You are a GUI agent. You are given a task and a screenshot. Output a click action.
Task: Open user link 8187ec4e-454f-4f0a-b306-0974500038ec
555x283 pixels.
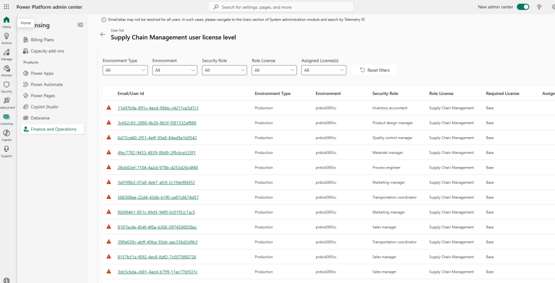coord(157,227)
